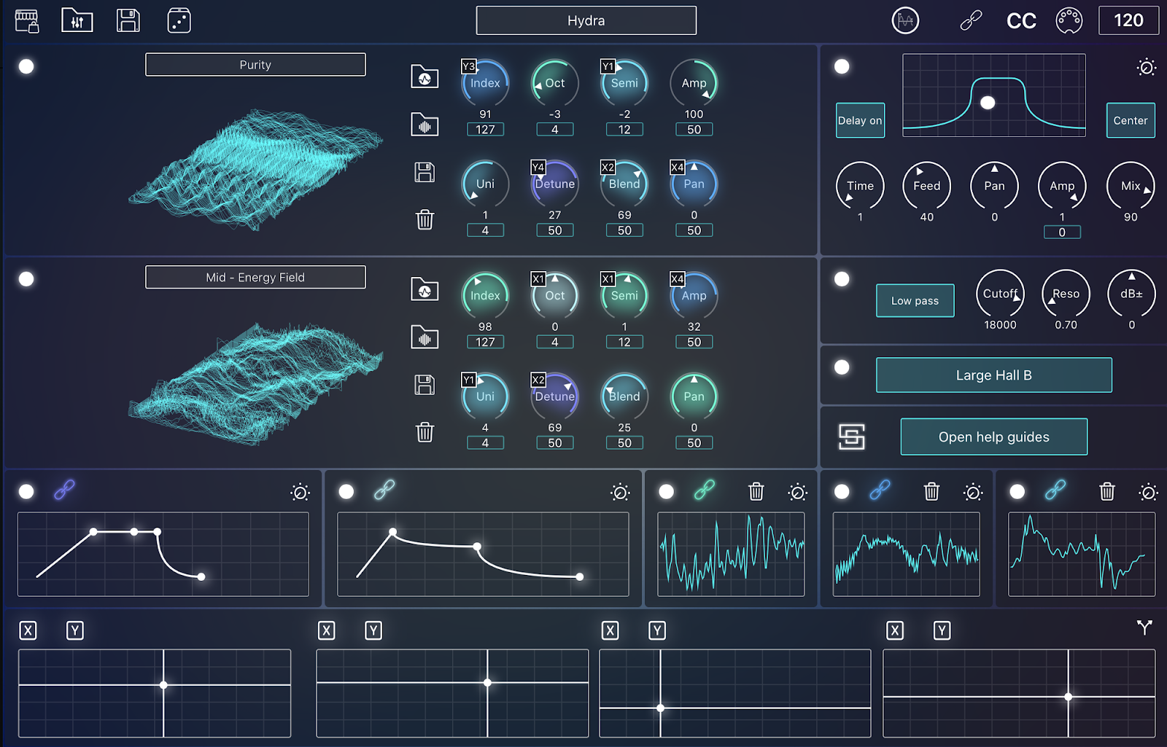Enable the Purity oscillator with its circle toggle
Viewport: 1167px width, 747px height.
[x=26, y=66]
